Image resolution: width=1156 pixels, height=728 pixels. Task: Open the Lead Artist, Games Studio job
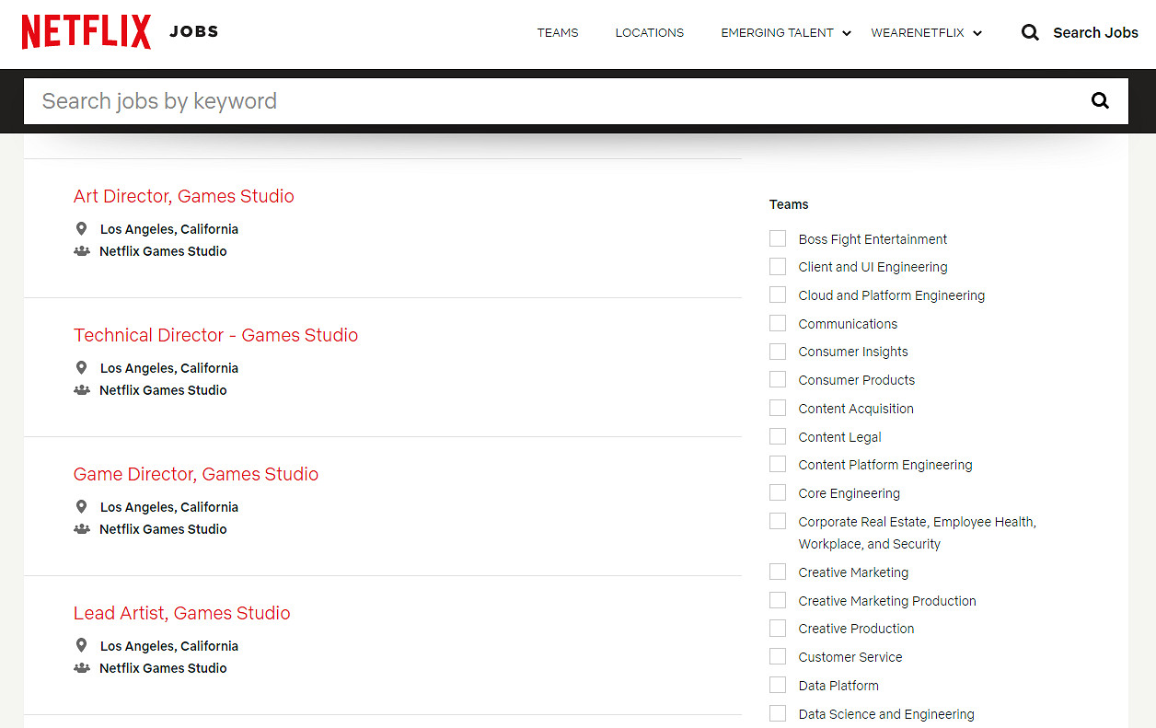point(181,613)
